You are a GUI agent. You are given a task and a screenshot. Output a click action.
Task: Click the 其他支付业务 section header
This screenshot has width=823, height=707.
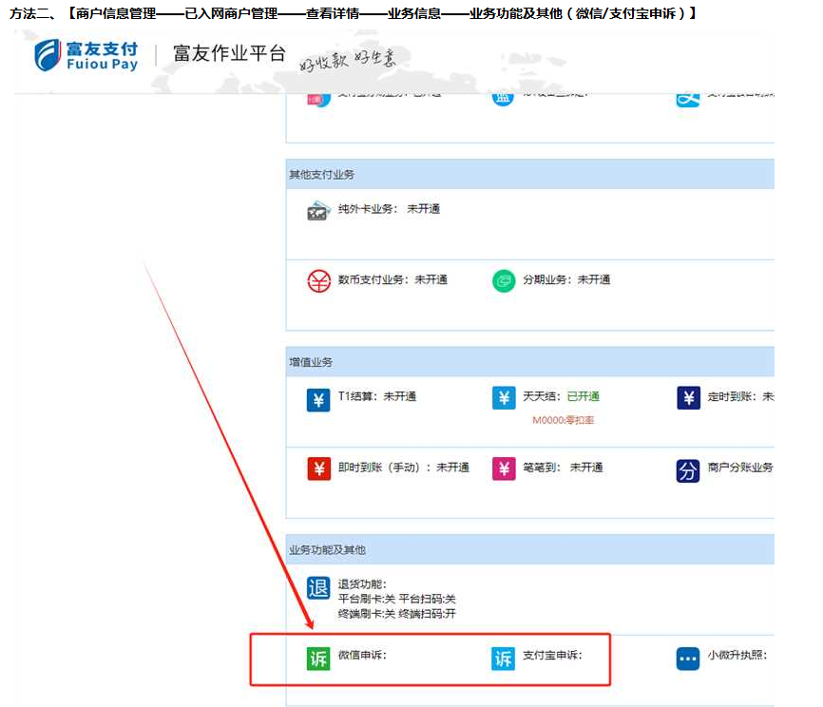[322, 175]
